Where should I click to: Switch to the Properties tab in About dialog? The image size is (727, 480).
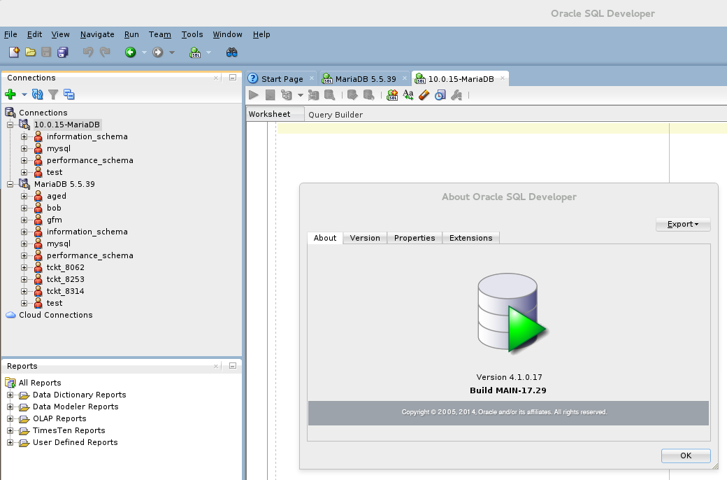pyautogui.click(x=414, y=238)
